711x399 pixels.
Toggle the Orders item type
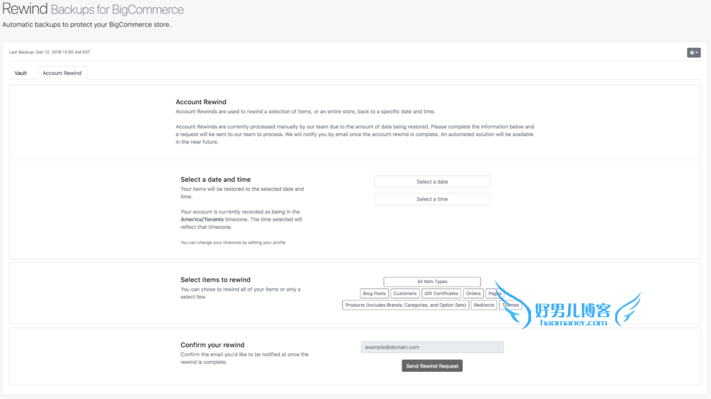coord(473,294)
